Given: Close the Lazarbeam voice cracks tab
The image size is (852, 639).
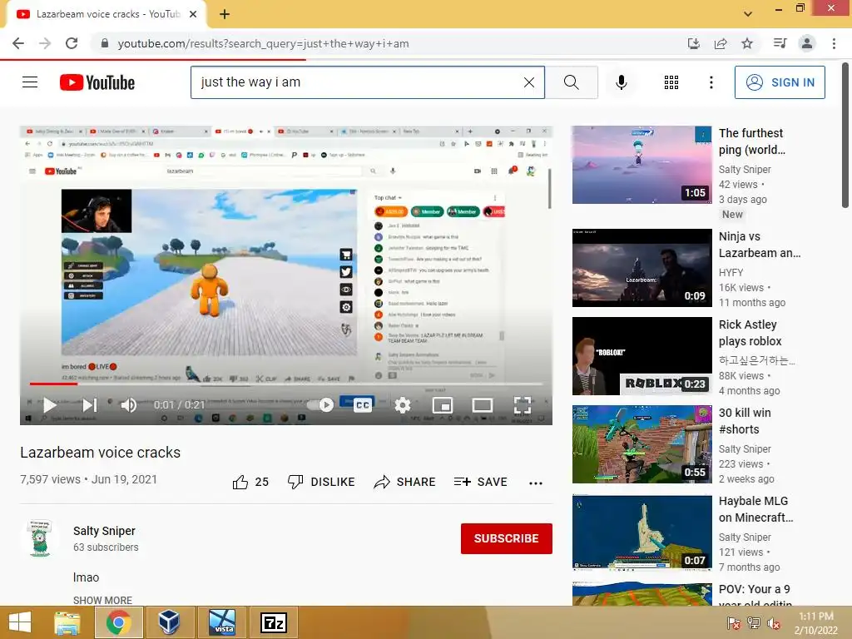Looking at the screenshot, I should coord(193,14).
